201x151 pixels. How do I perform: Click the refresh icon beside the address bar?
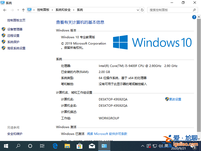(x=142, y=10)
